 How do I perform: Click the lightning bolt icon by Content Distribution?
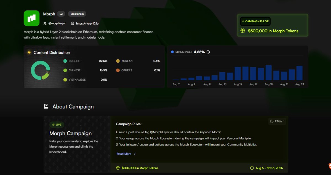point(29,52)
